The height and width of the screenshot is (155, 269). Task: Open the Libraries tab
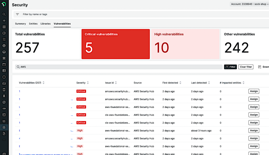pyautogui.click(x=45, y=24)
